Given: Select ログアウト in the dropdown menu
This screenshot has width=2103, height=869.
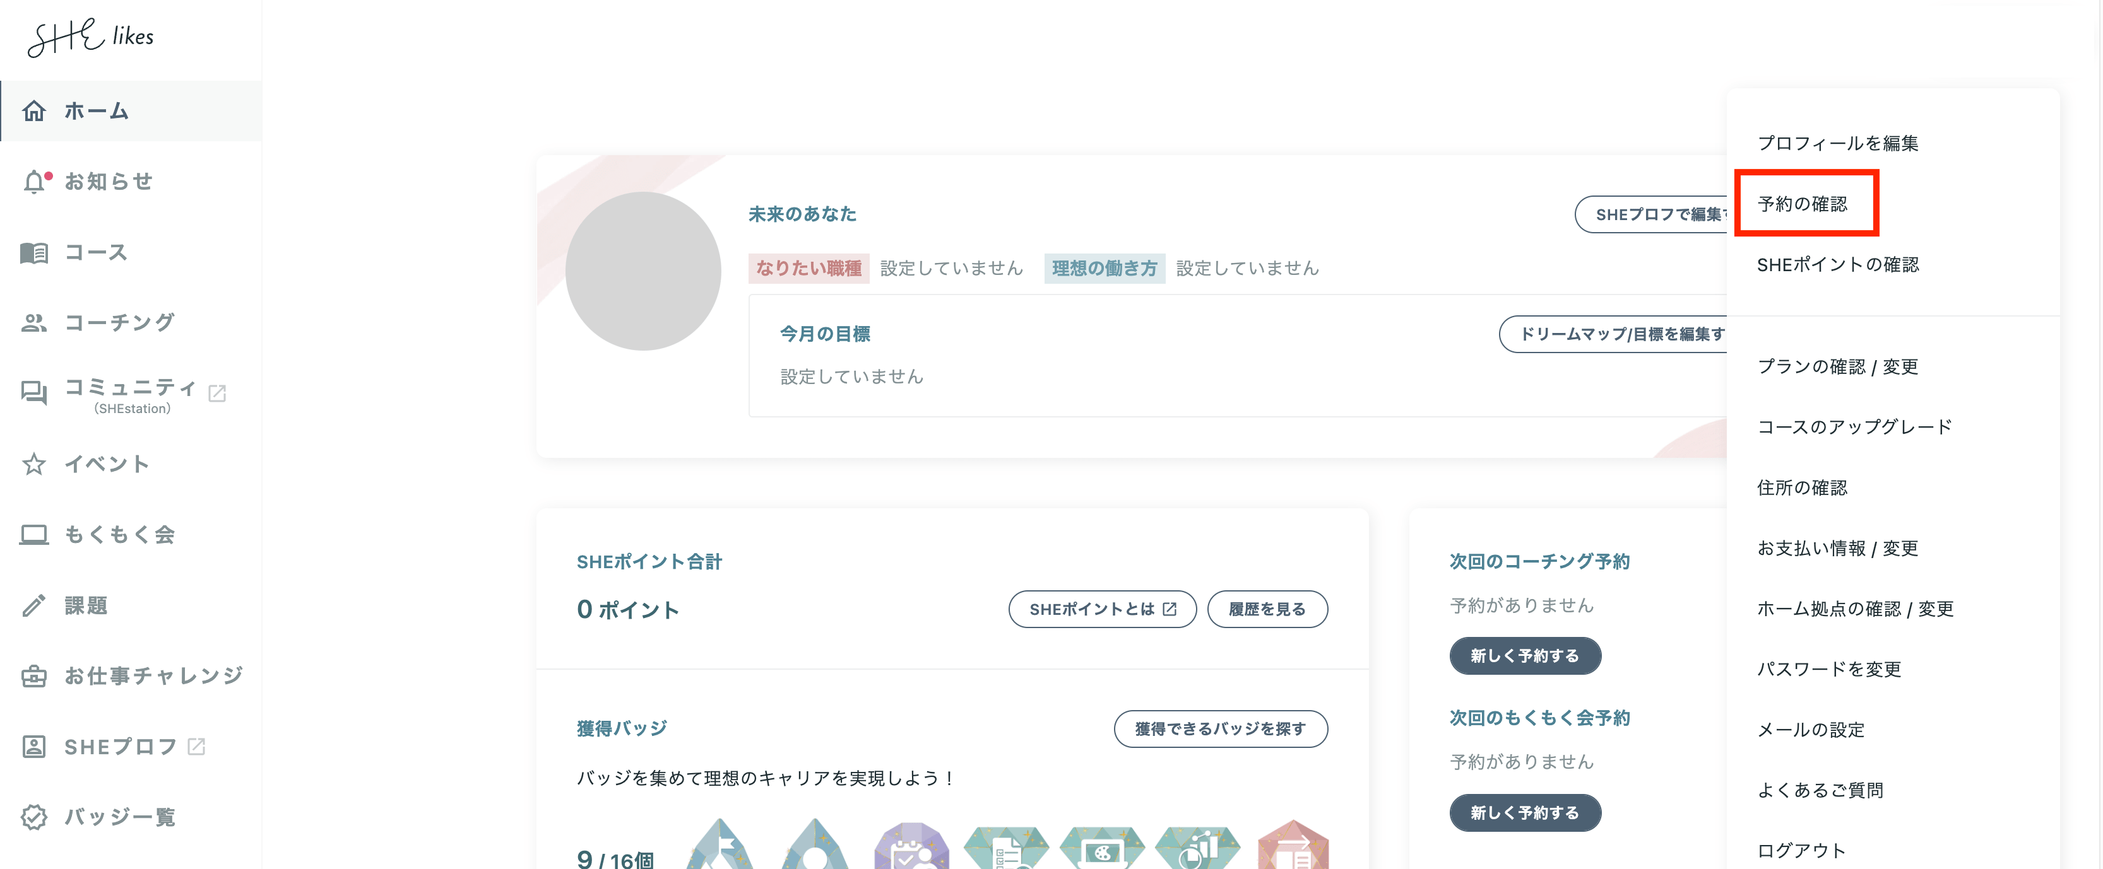Looking at the screenshot, I should pyautogui.click(x=1801, y=850).
